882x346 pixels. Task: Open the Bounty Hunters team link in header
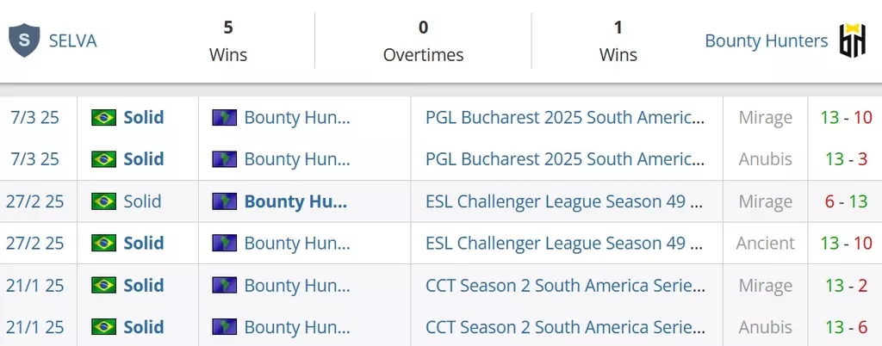coord(766,41)
